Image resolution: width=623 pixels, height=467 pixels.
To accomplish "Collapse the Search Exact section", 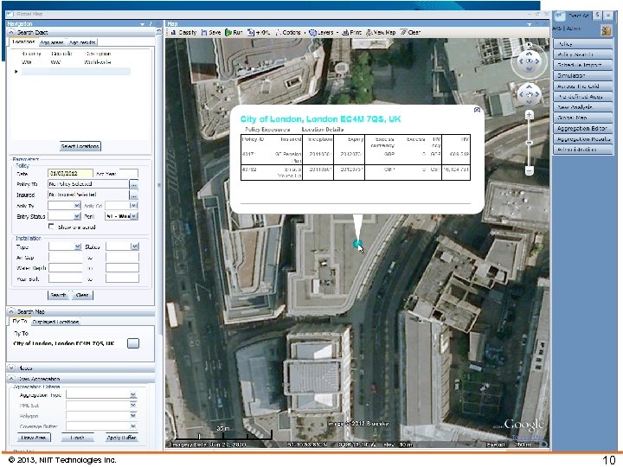I will [11, 32].
